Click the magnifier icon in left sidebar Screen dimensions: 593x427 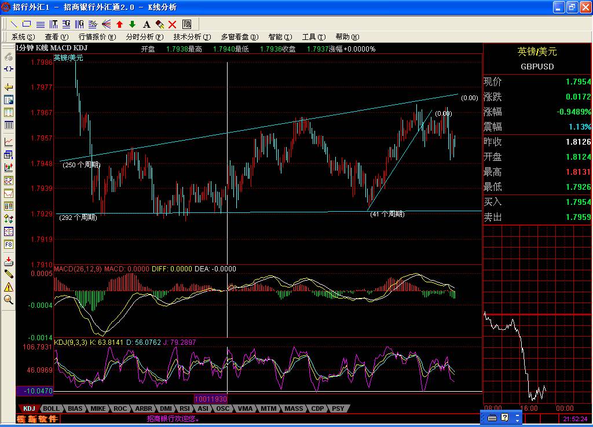(9, 300)
